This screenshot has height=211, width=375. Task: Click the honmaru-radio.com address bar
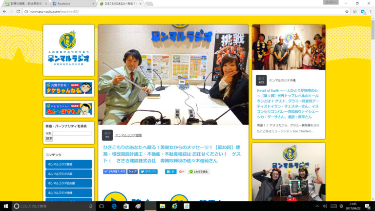184,12
